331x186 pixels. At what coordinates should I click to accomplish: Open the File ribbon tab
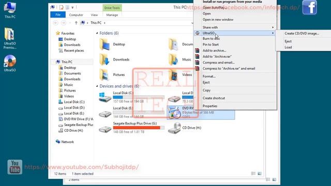tap(58, 15)
